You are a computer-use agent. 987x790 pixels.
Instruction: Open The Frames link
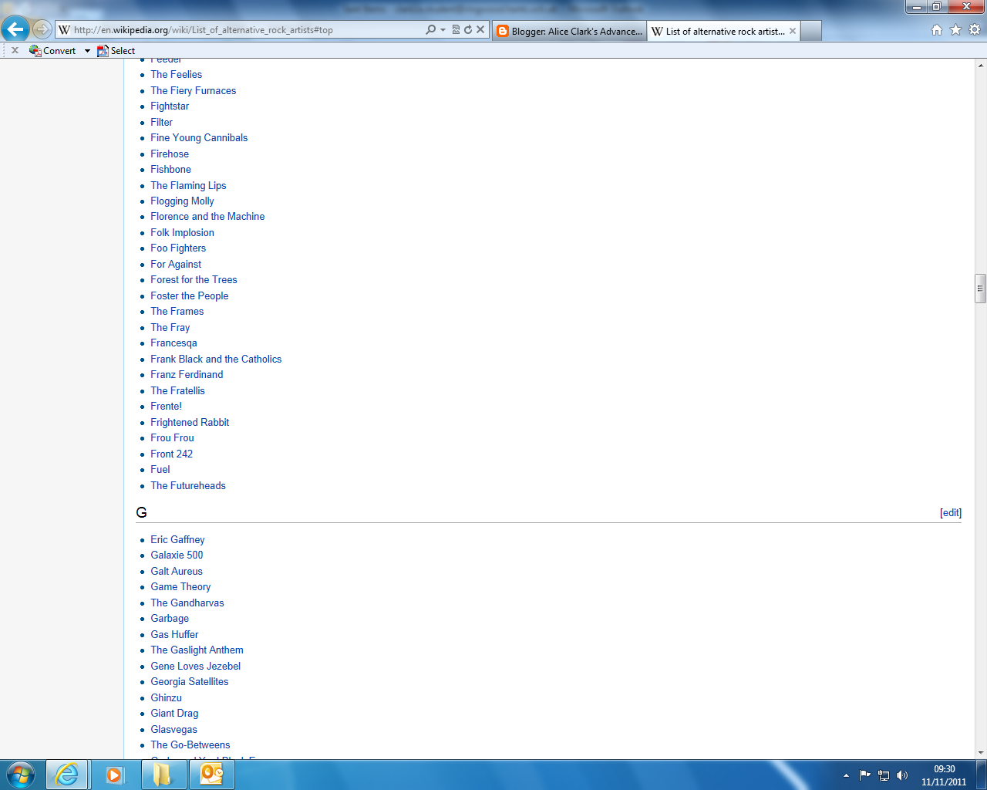click(177, 311)
